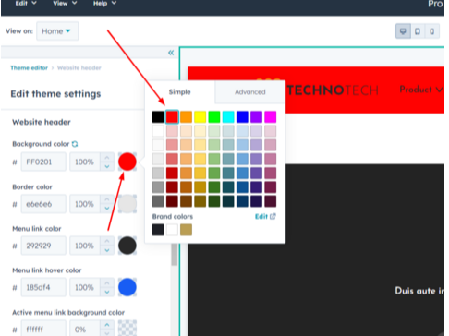This screenshot has width=449, height=336.
Task: Switch to Advanced color picker tab
Action: point(250,92)
